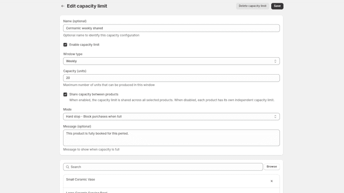Click the 'When enabled, the capacity limit is shared' description
The height and width of the screenshot is (193, 344).
172,100
